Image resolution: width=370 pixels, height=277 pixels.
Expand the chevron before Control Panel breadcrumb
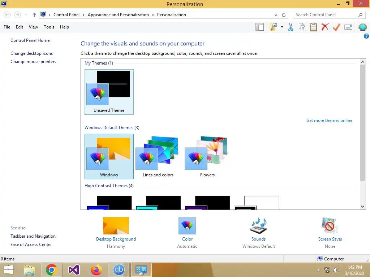[x=50, y=15]
